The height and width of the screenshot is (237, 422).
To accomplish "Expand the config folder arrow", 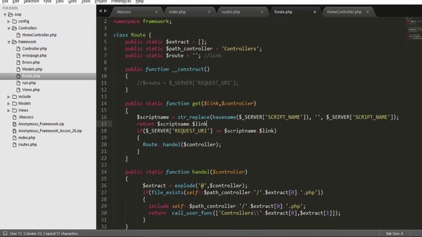I will 9,21.
